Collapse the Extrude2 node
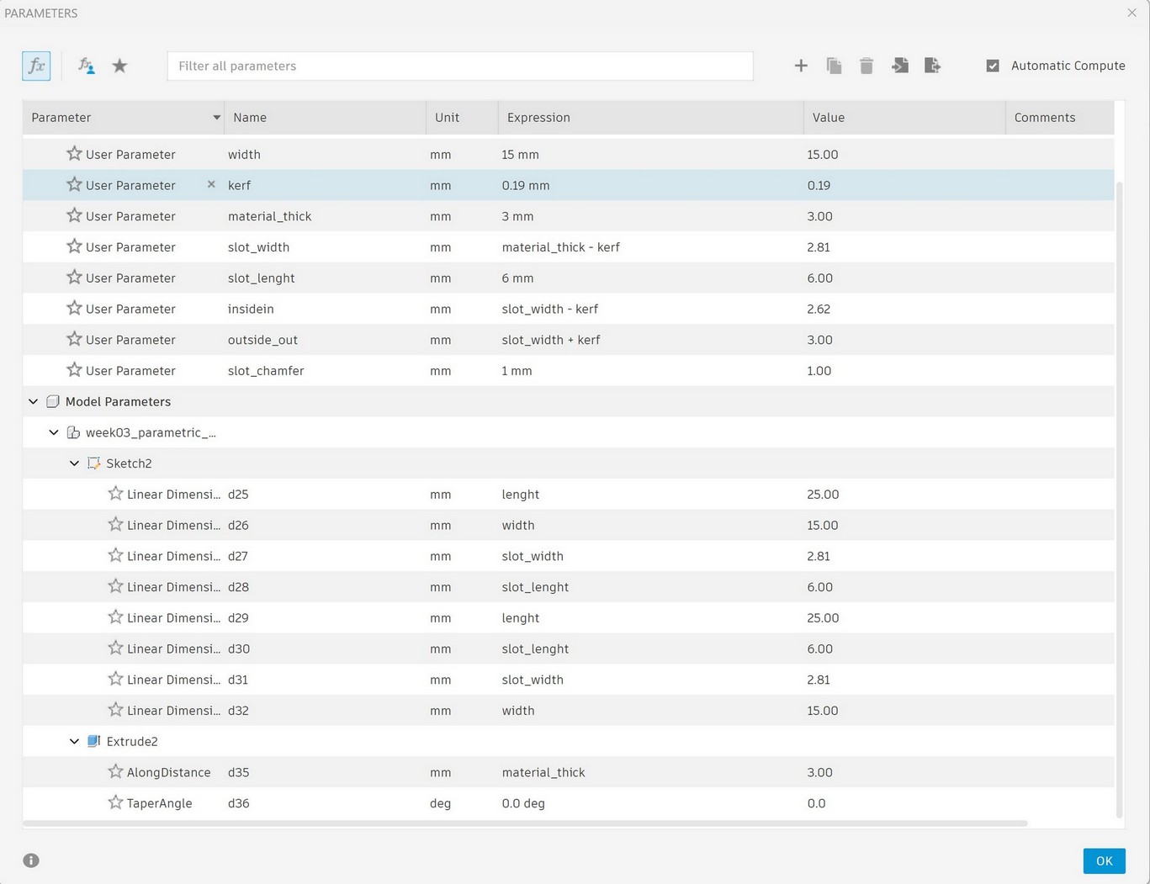1150x884 pixels. pos(74,741)
